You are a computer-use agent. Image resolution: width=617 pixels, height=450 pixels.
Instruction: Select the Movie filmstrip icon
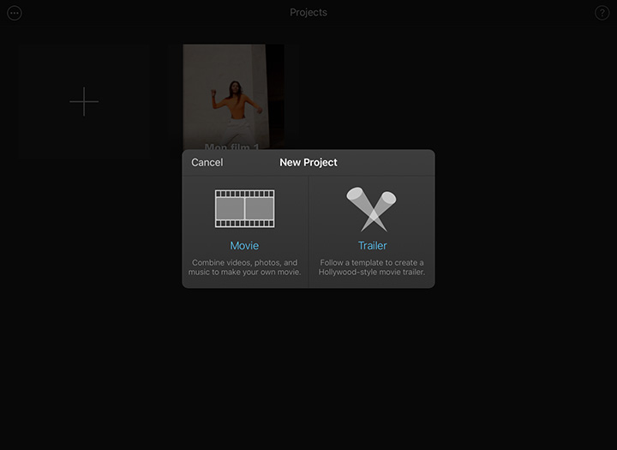pos(245,208)
